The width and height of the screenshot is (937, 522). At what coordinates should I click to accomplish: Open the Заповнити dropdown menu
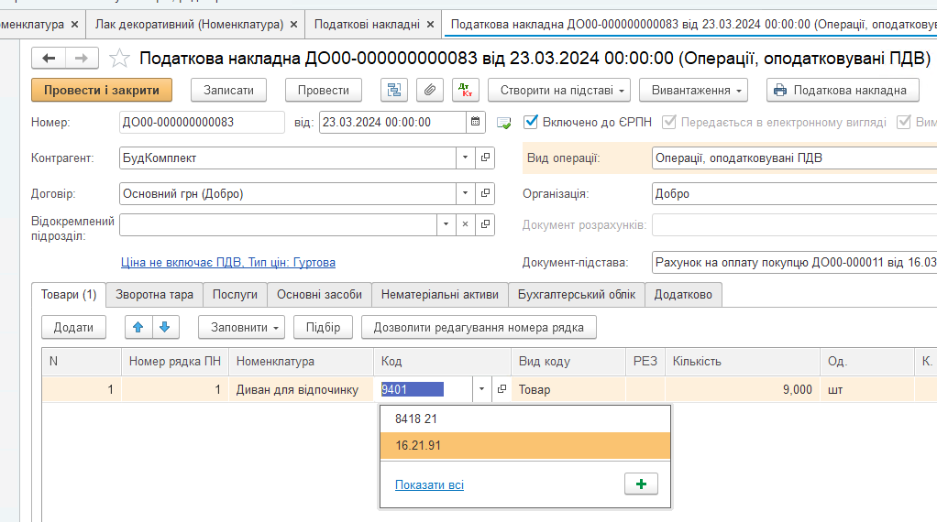[x=241, y=328]
